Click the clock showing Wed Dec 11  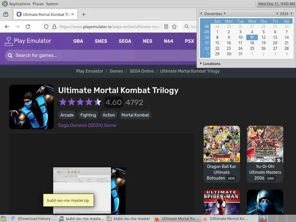click(276, 4)
